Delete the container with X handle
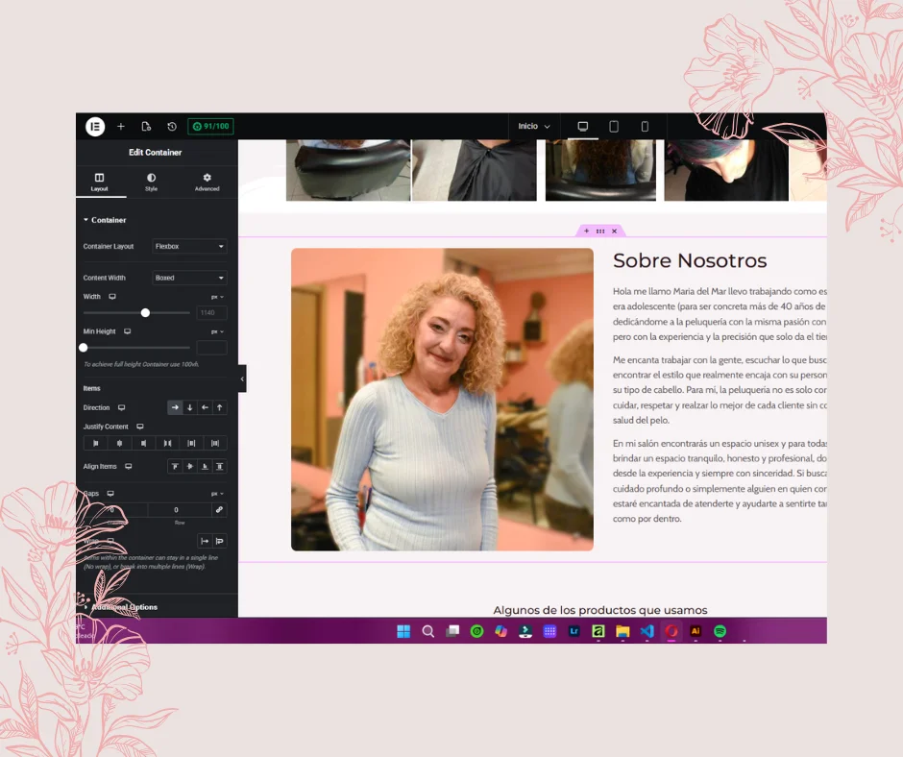903x757 pixels. [x=615, y=231]
